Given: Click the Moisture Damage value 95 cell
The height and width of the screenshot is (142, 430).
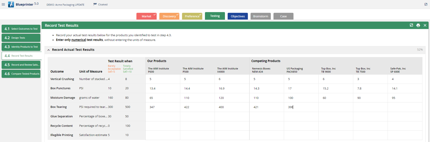Looking at the screenshot, I should 405,98.
